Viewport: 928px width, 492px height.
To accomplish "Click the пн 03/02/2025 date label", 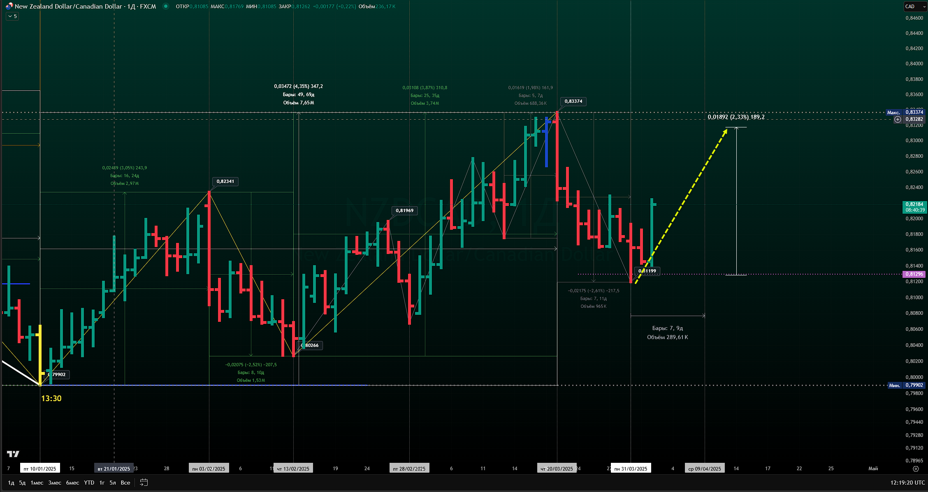I will [209, 469].
